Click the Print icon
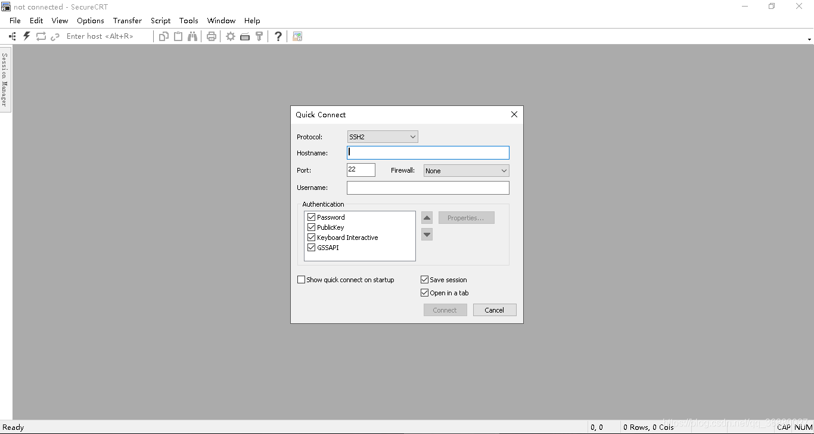 211,36
